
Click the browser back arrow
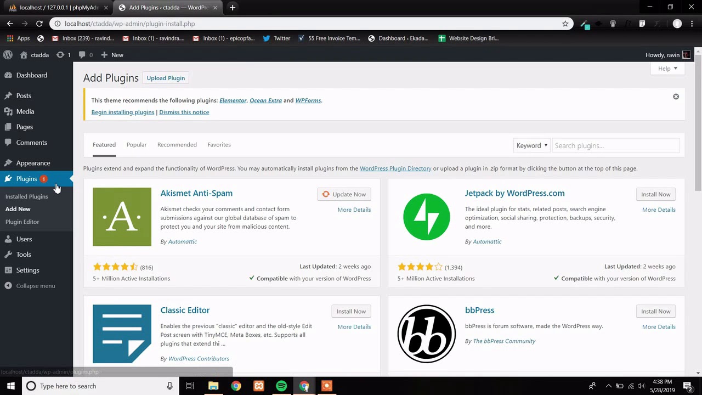tap(10, 24)
